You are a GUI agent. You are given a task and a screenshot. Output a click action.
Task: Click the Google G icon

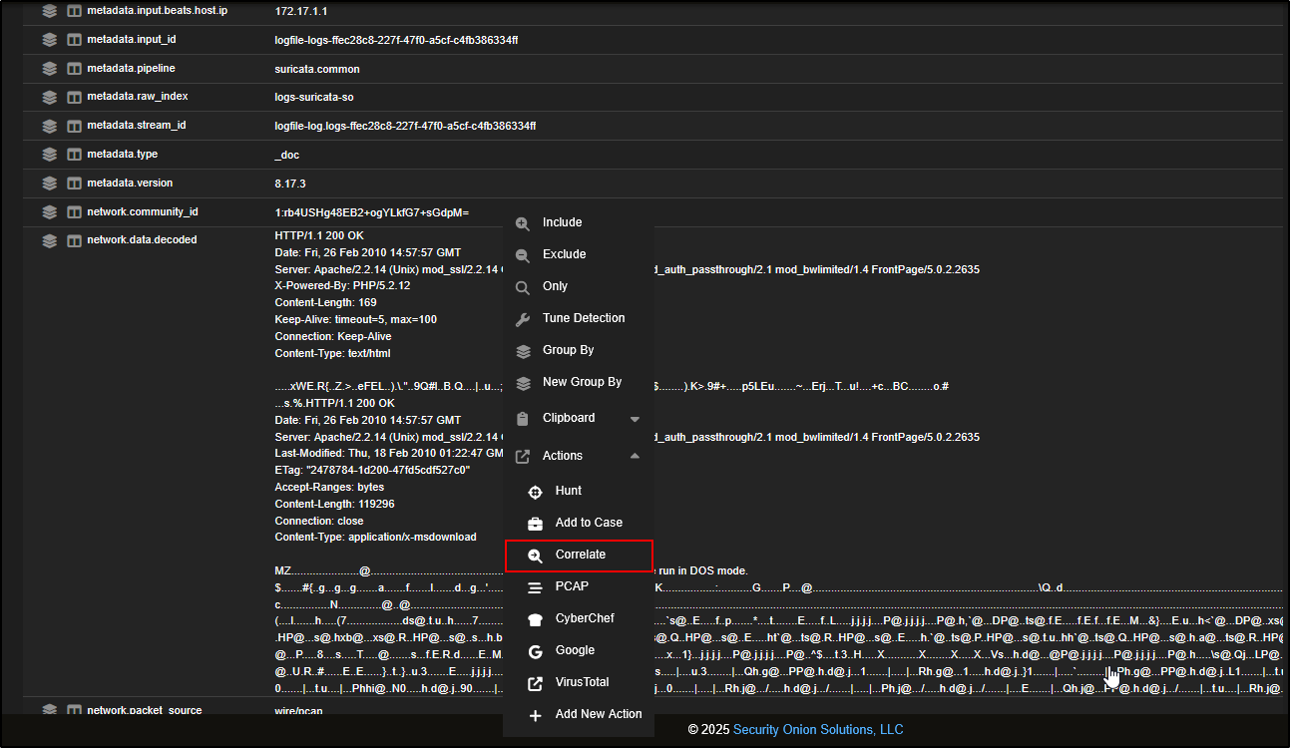(535, 651)
